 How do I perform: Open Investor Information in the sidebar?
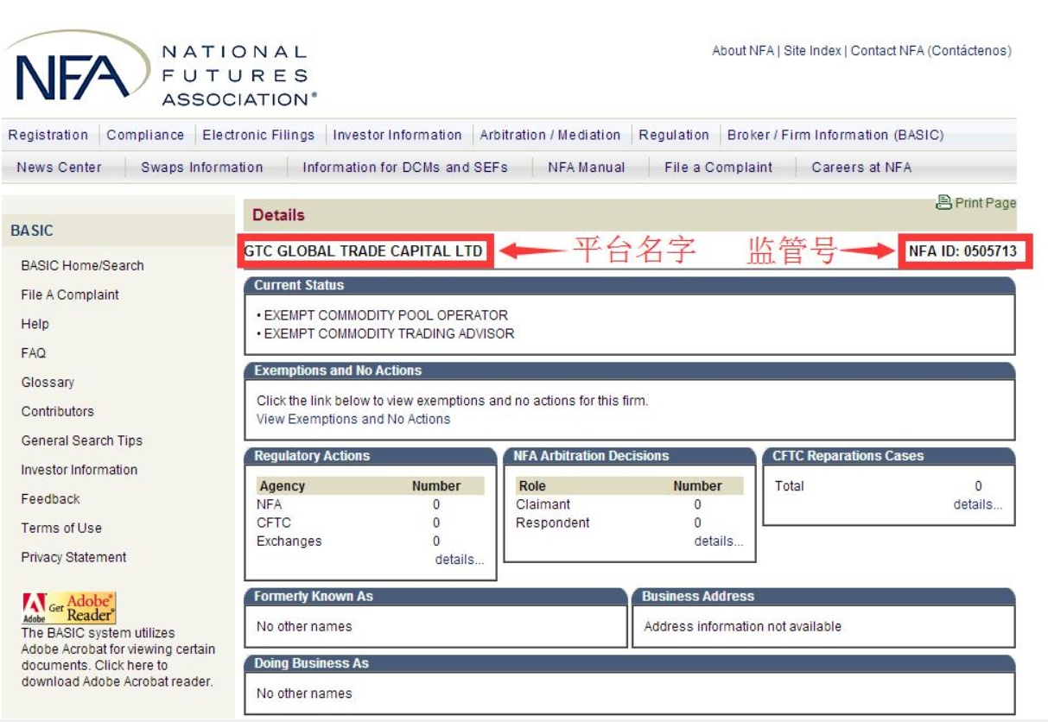(x=79, y=470)
